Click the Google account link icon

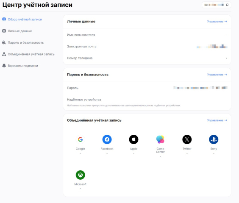(x=81, y=139)
